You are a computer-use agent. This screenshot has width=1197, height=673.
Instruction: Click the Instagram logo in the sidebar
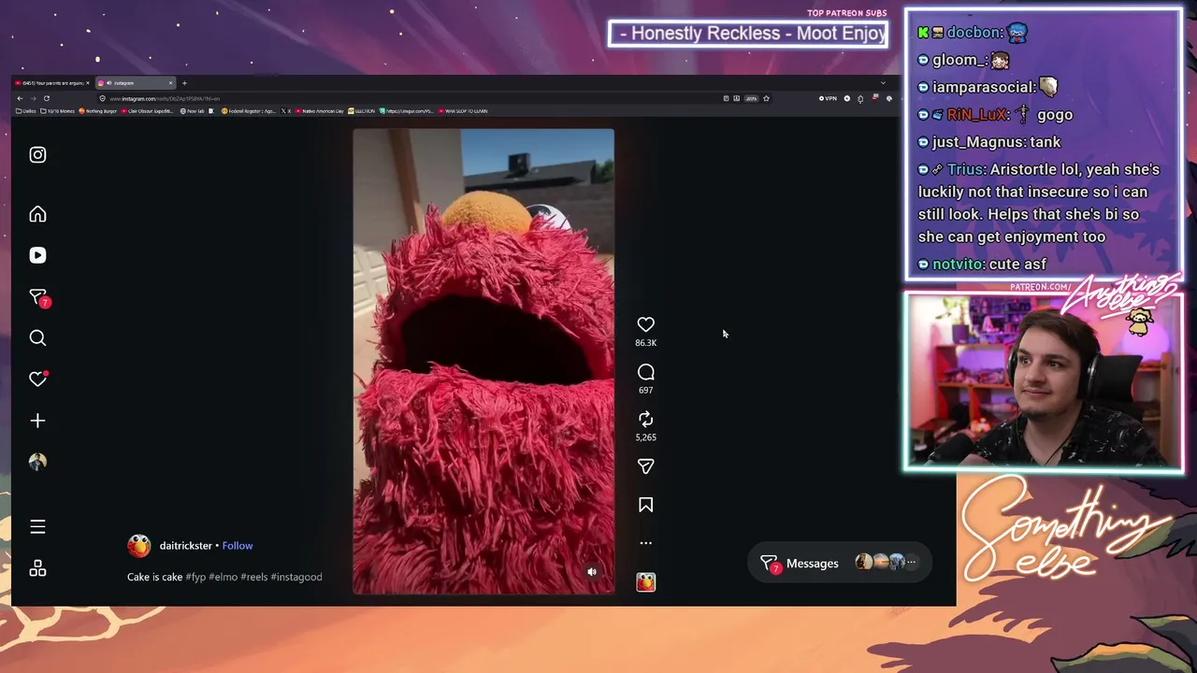coord(37,155)
